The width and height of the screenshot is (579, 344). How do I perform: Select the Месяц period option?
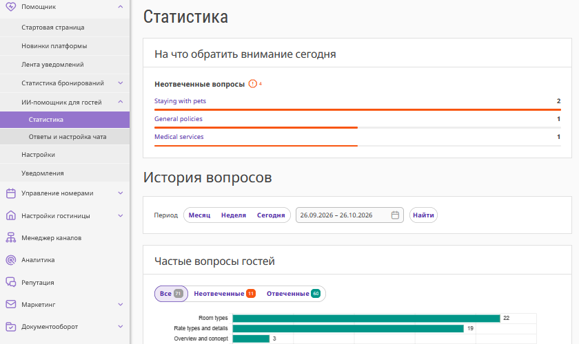point(199,215)
